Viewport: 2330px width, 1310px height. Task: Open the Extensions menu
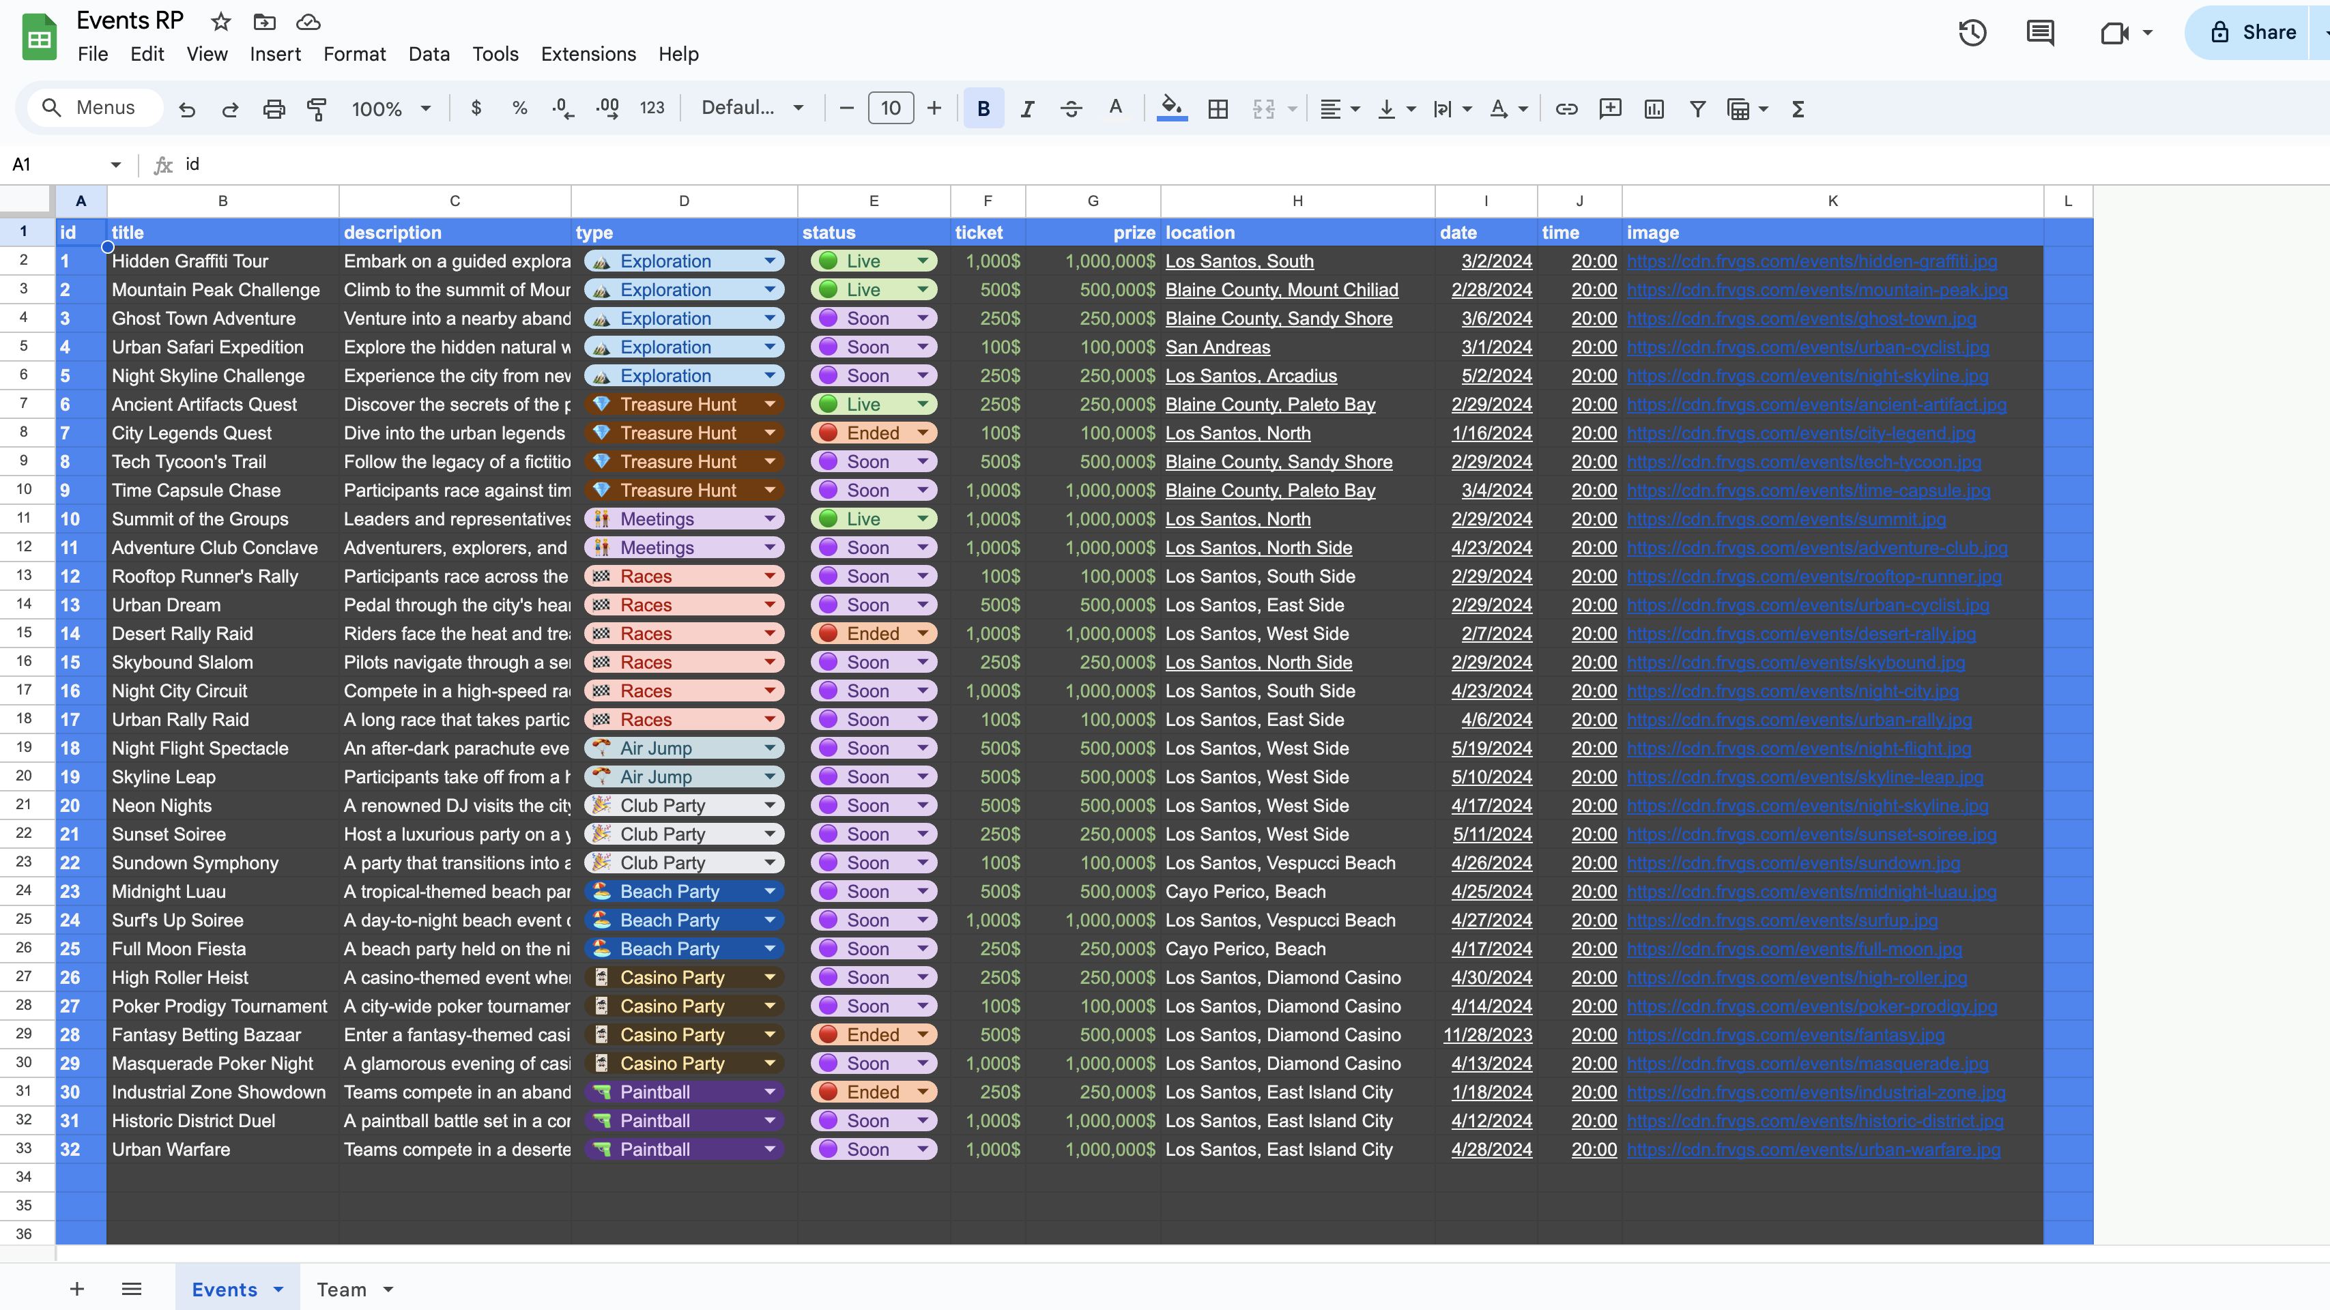(588, 55)
